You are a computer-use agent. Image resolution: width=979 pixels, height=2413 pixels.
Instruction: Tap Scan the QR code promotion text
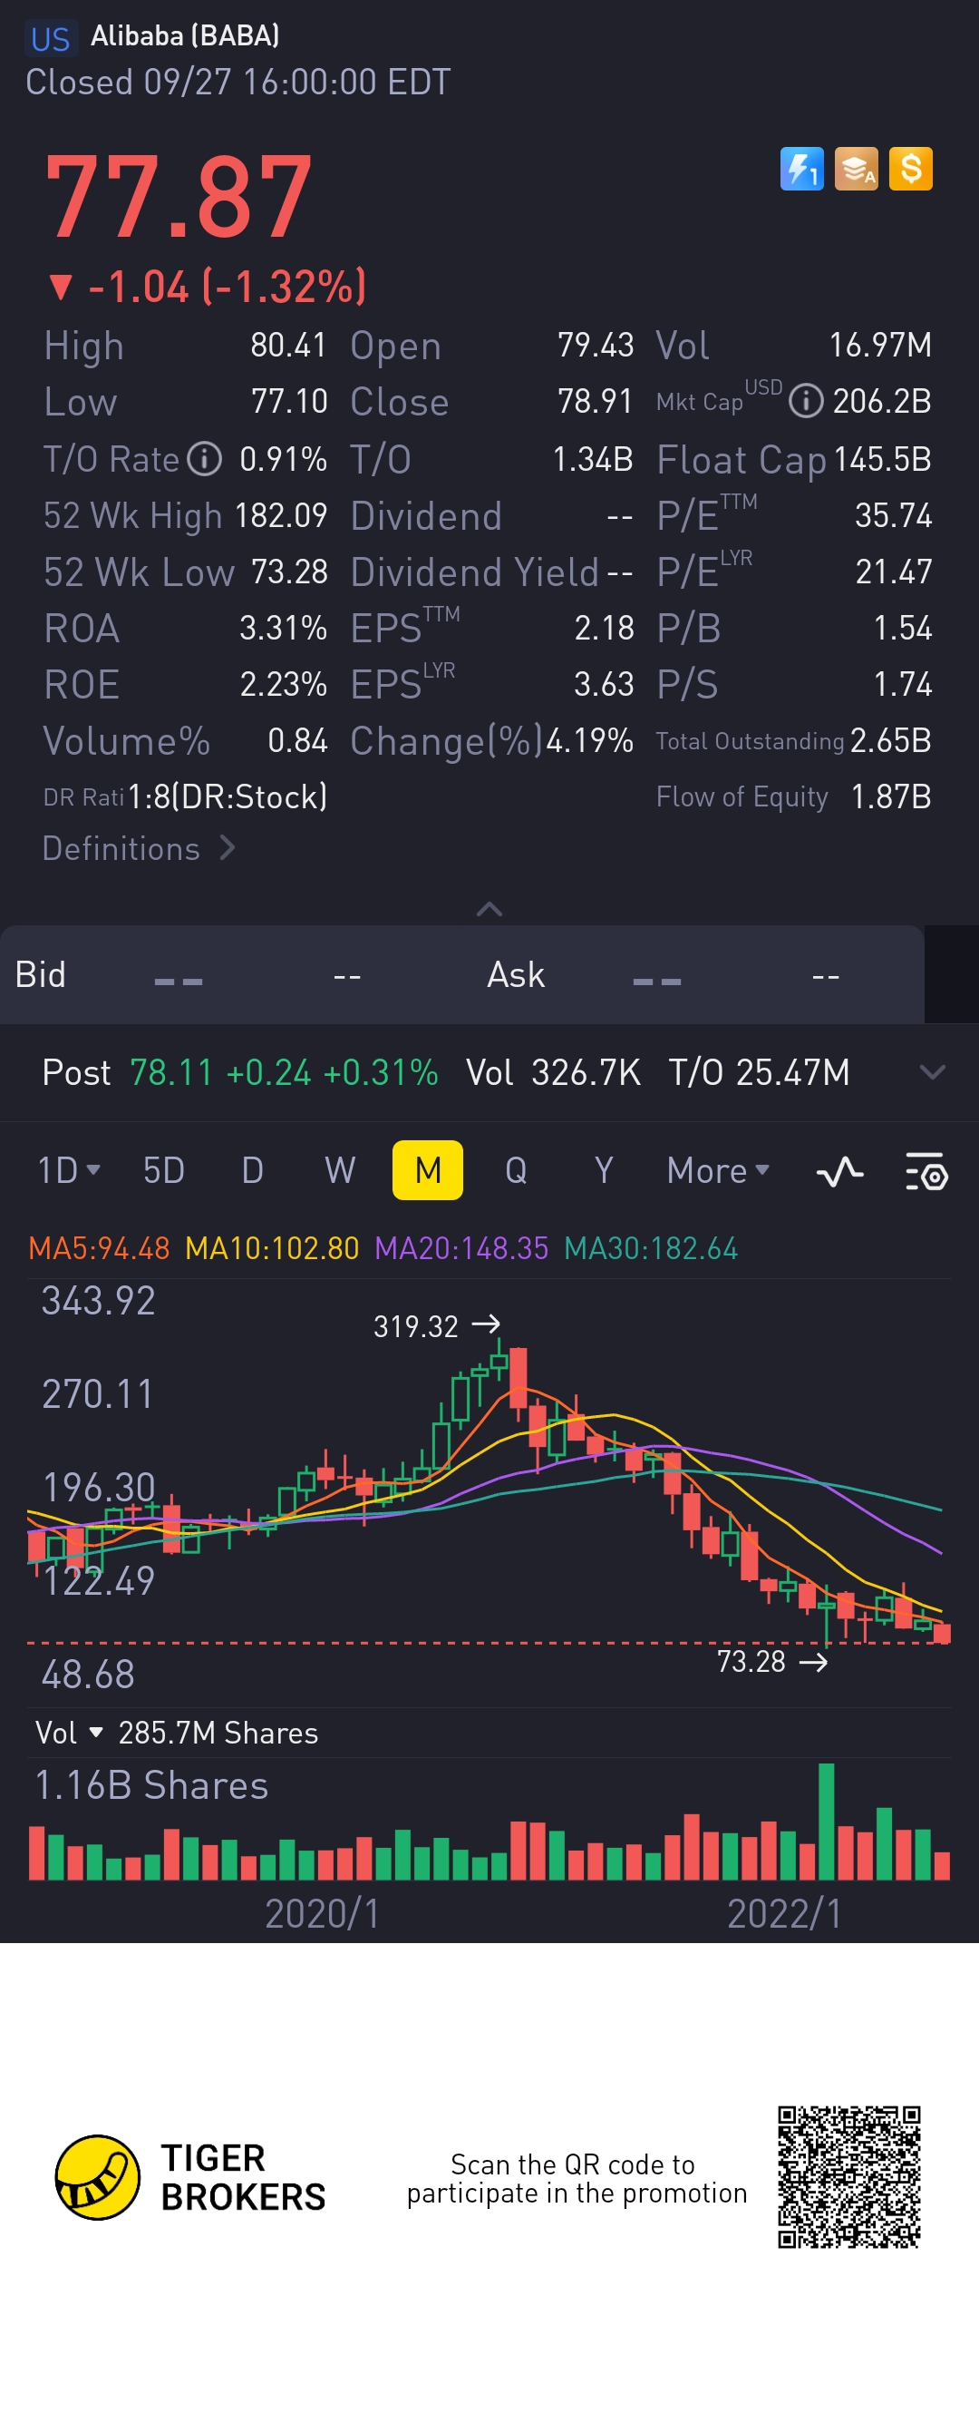coord(577,2178)
